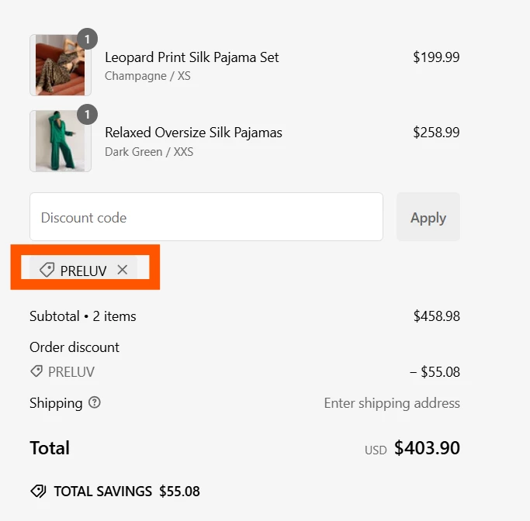Click the USD currency label
The height and width of the screenshot is (521, 530).
(376, 450)
